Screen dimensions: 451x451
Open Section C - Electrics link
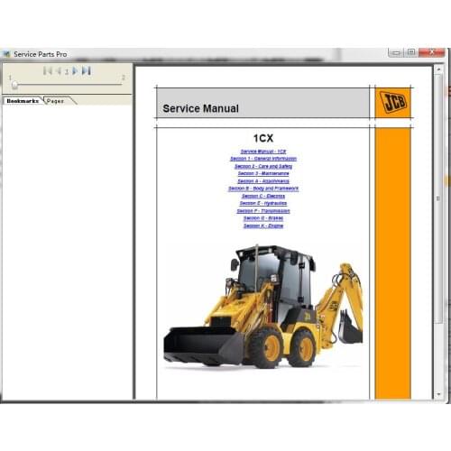tap(263, 196)
